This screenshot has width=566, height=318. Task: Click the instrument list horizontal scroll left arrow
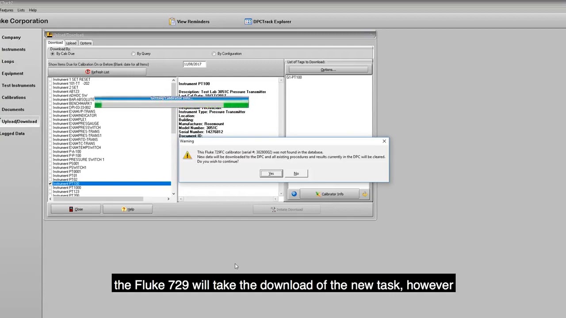pos(50,199)
